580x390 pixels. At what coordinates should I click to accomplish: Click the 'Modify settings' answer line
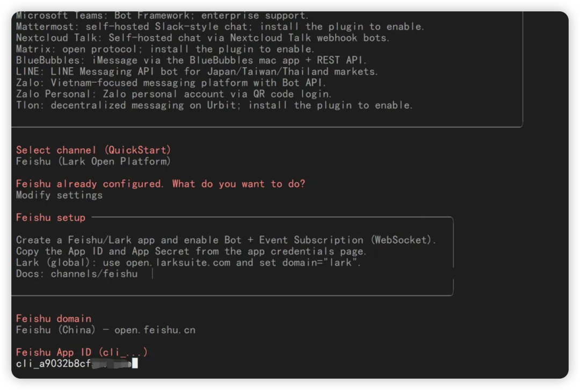[x=59, y=195]
